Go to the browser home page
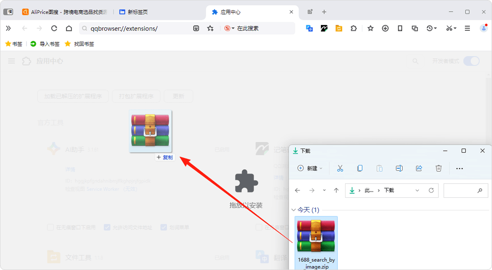The width and height of the screenshot is (492, 270). (69, 28)
